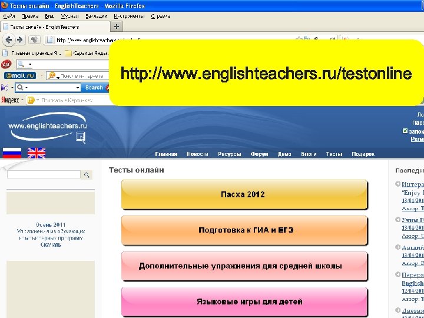424x318 pixels.
Task: Open Ресурсы in the site navigation
Action: pyautogui.click(x=229, y=154)
